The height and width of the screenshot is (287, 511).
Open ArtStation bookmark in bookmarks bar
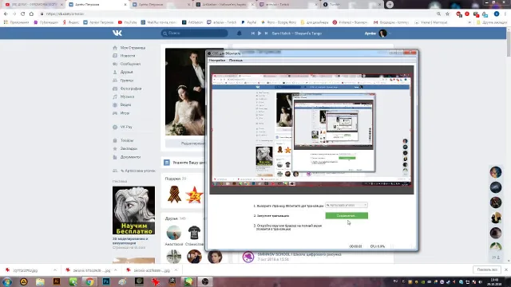coord(192,22)
